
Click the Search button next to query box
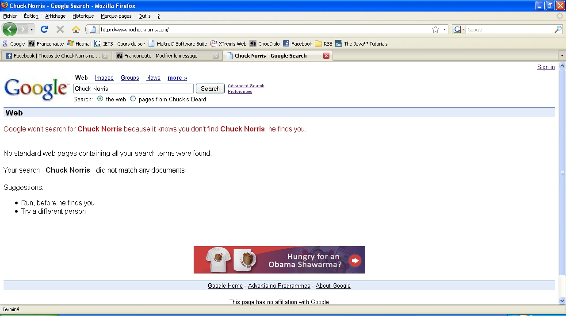tap(210, 89)
